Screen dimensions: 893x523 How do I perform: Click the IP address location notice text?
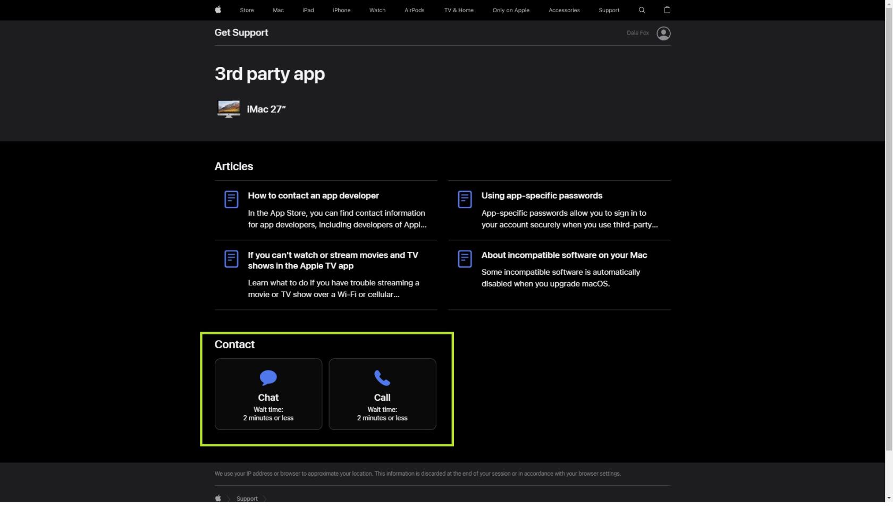tap(417, 474)
